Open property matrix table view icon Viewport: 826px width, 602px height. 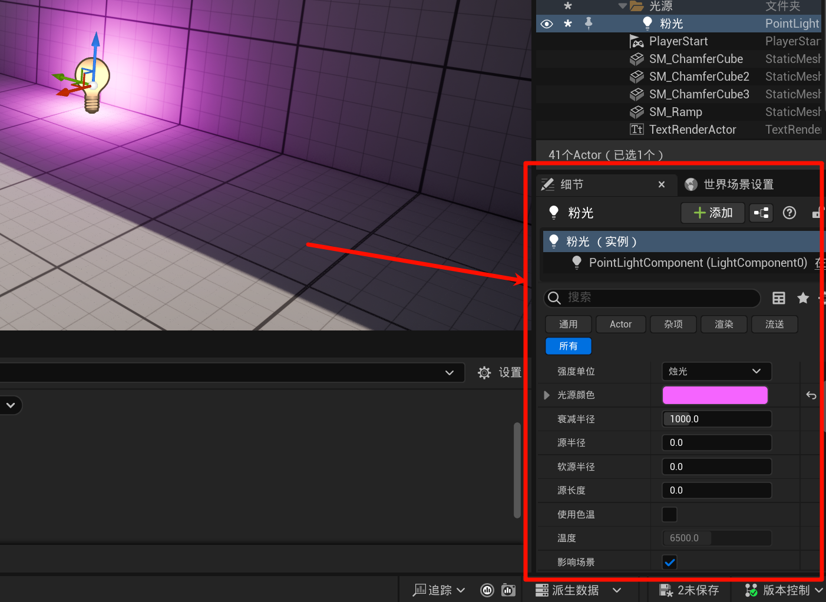779,298
